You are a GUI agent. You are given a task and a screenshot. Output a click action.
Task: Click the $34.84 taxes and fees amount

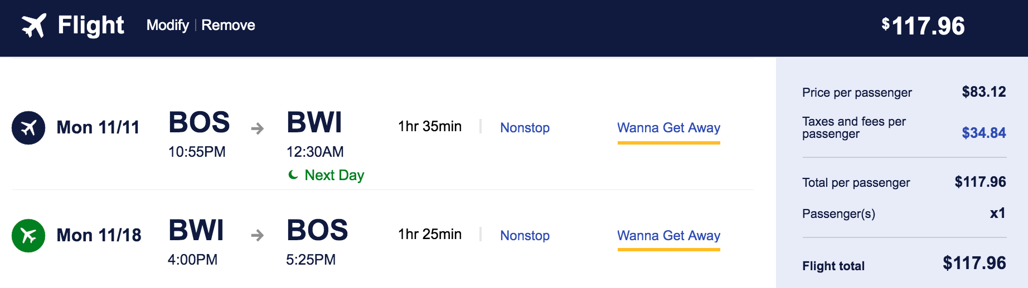(x=983, y=133)
